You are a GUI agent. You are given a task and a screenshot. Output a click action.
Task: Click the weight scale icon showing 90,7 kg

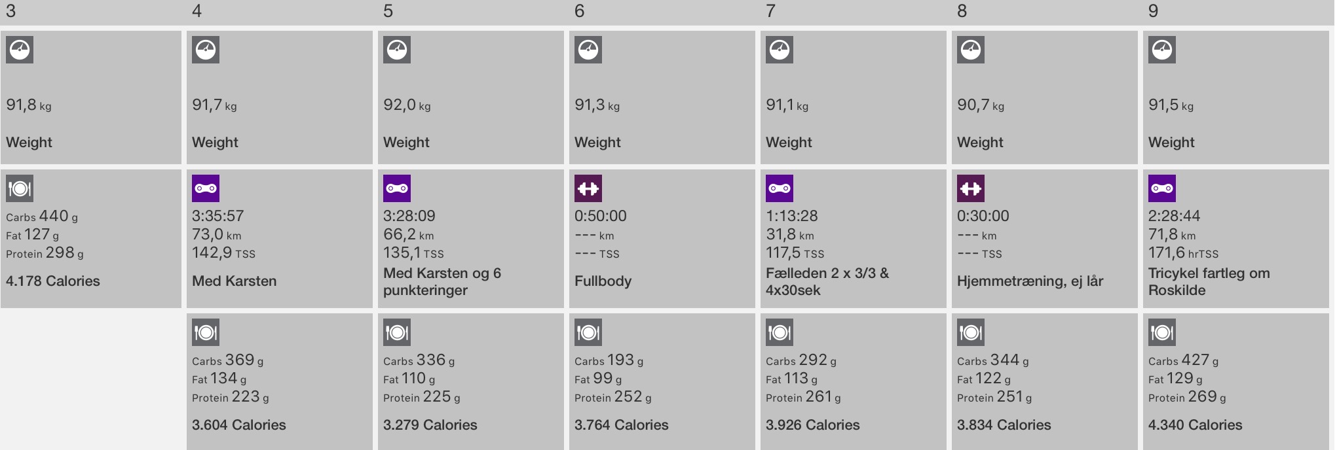click(x=971, y=50)
